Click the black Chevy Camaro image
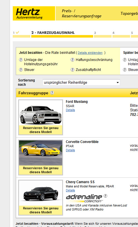 [41, 193]
